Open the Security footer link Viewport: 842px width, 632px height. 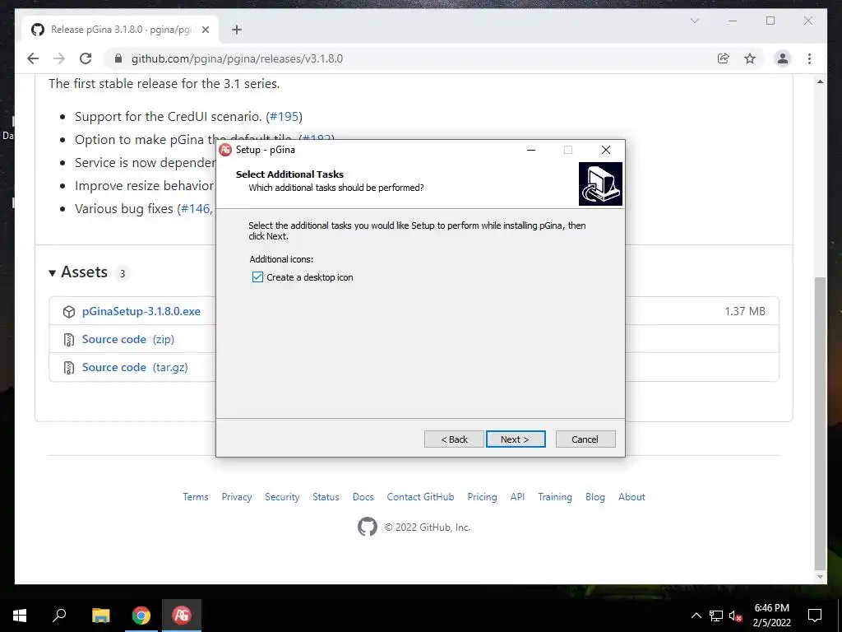click(282, 496)
